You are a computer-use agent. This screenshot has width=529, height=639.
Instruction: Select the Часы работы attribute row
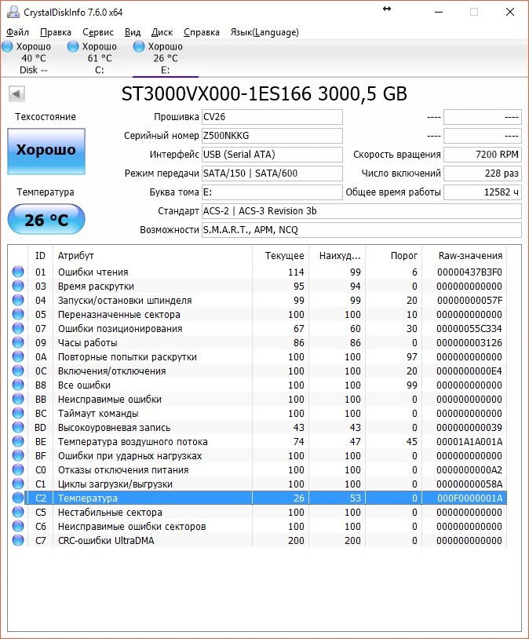[x=257, y=343]
